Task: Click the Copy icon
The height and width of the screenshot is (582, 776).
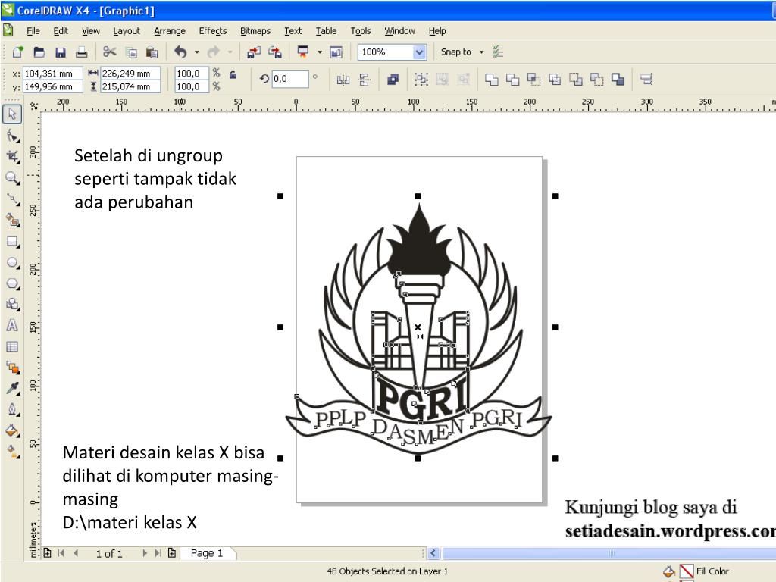Action: pos(132,52)
